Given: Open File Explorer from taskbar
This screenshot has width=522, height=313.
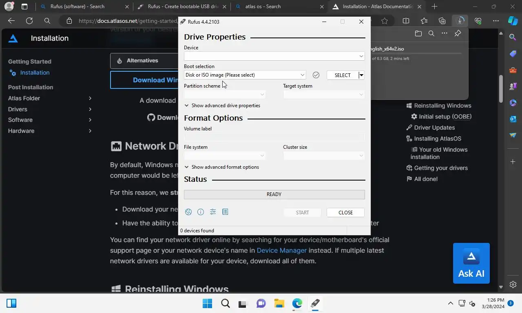Looking at the screenshot, I should pyautogui.click(x=279, y=303).
